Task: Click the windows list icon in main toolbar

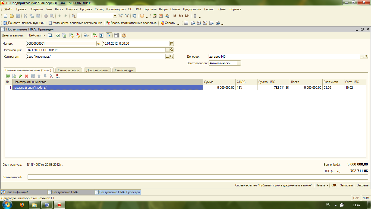Action: coord(134,16)
